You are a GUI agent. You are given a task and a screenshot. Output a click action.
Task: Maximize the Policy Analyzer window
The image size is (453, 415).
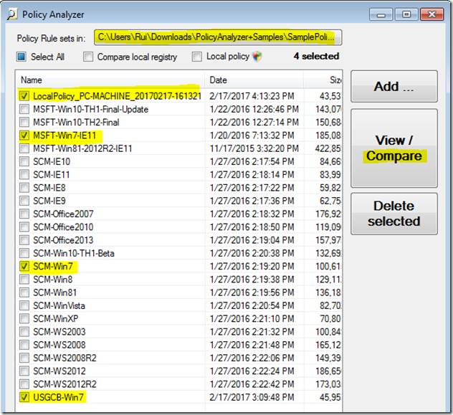click(x=406, y=14)
